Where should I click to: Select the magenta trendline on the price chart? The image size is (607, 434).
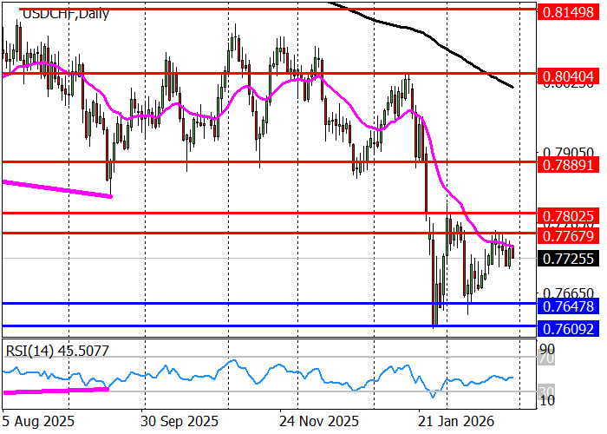58,189
